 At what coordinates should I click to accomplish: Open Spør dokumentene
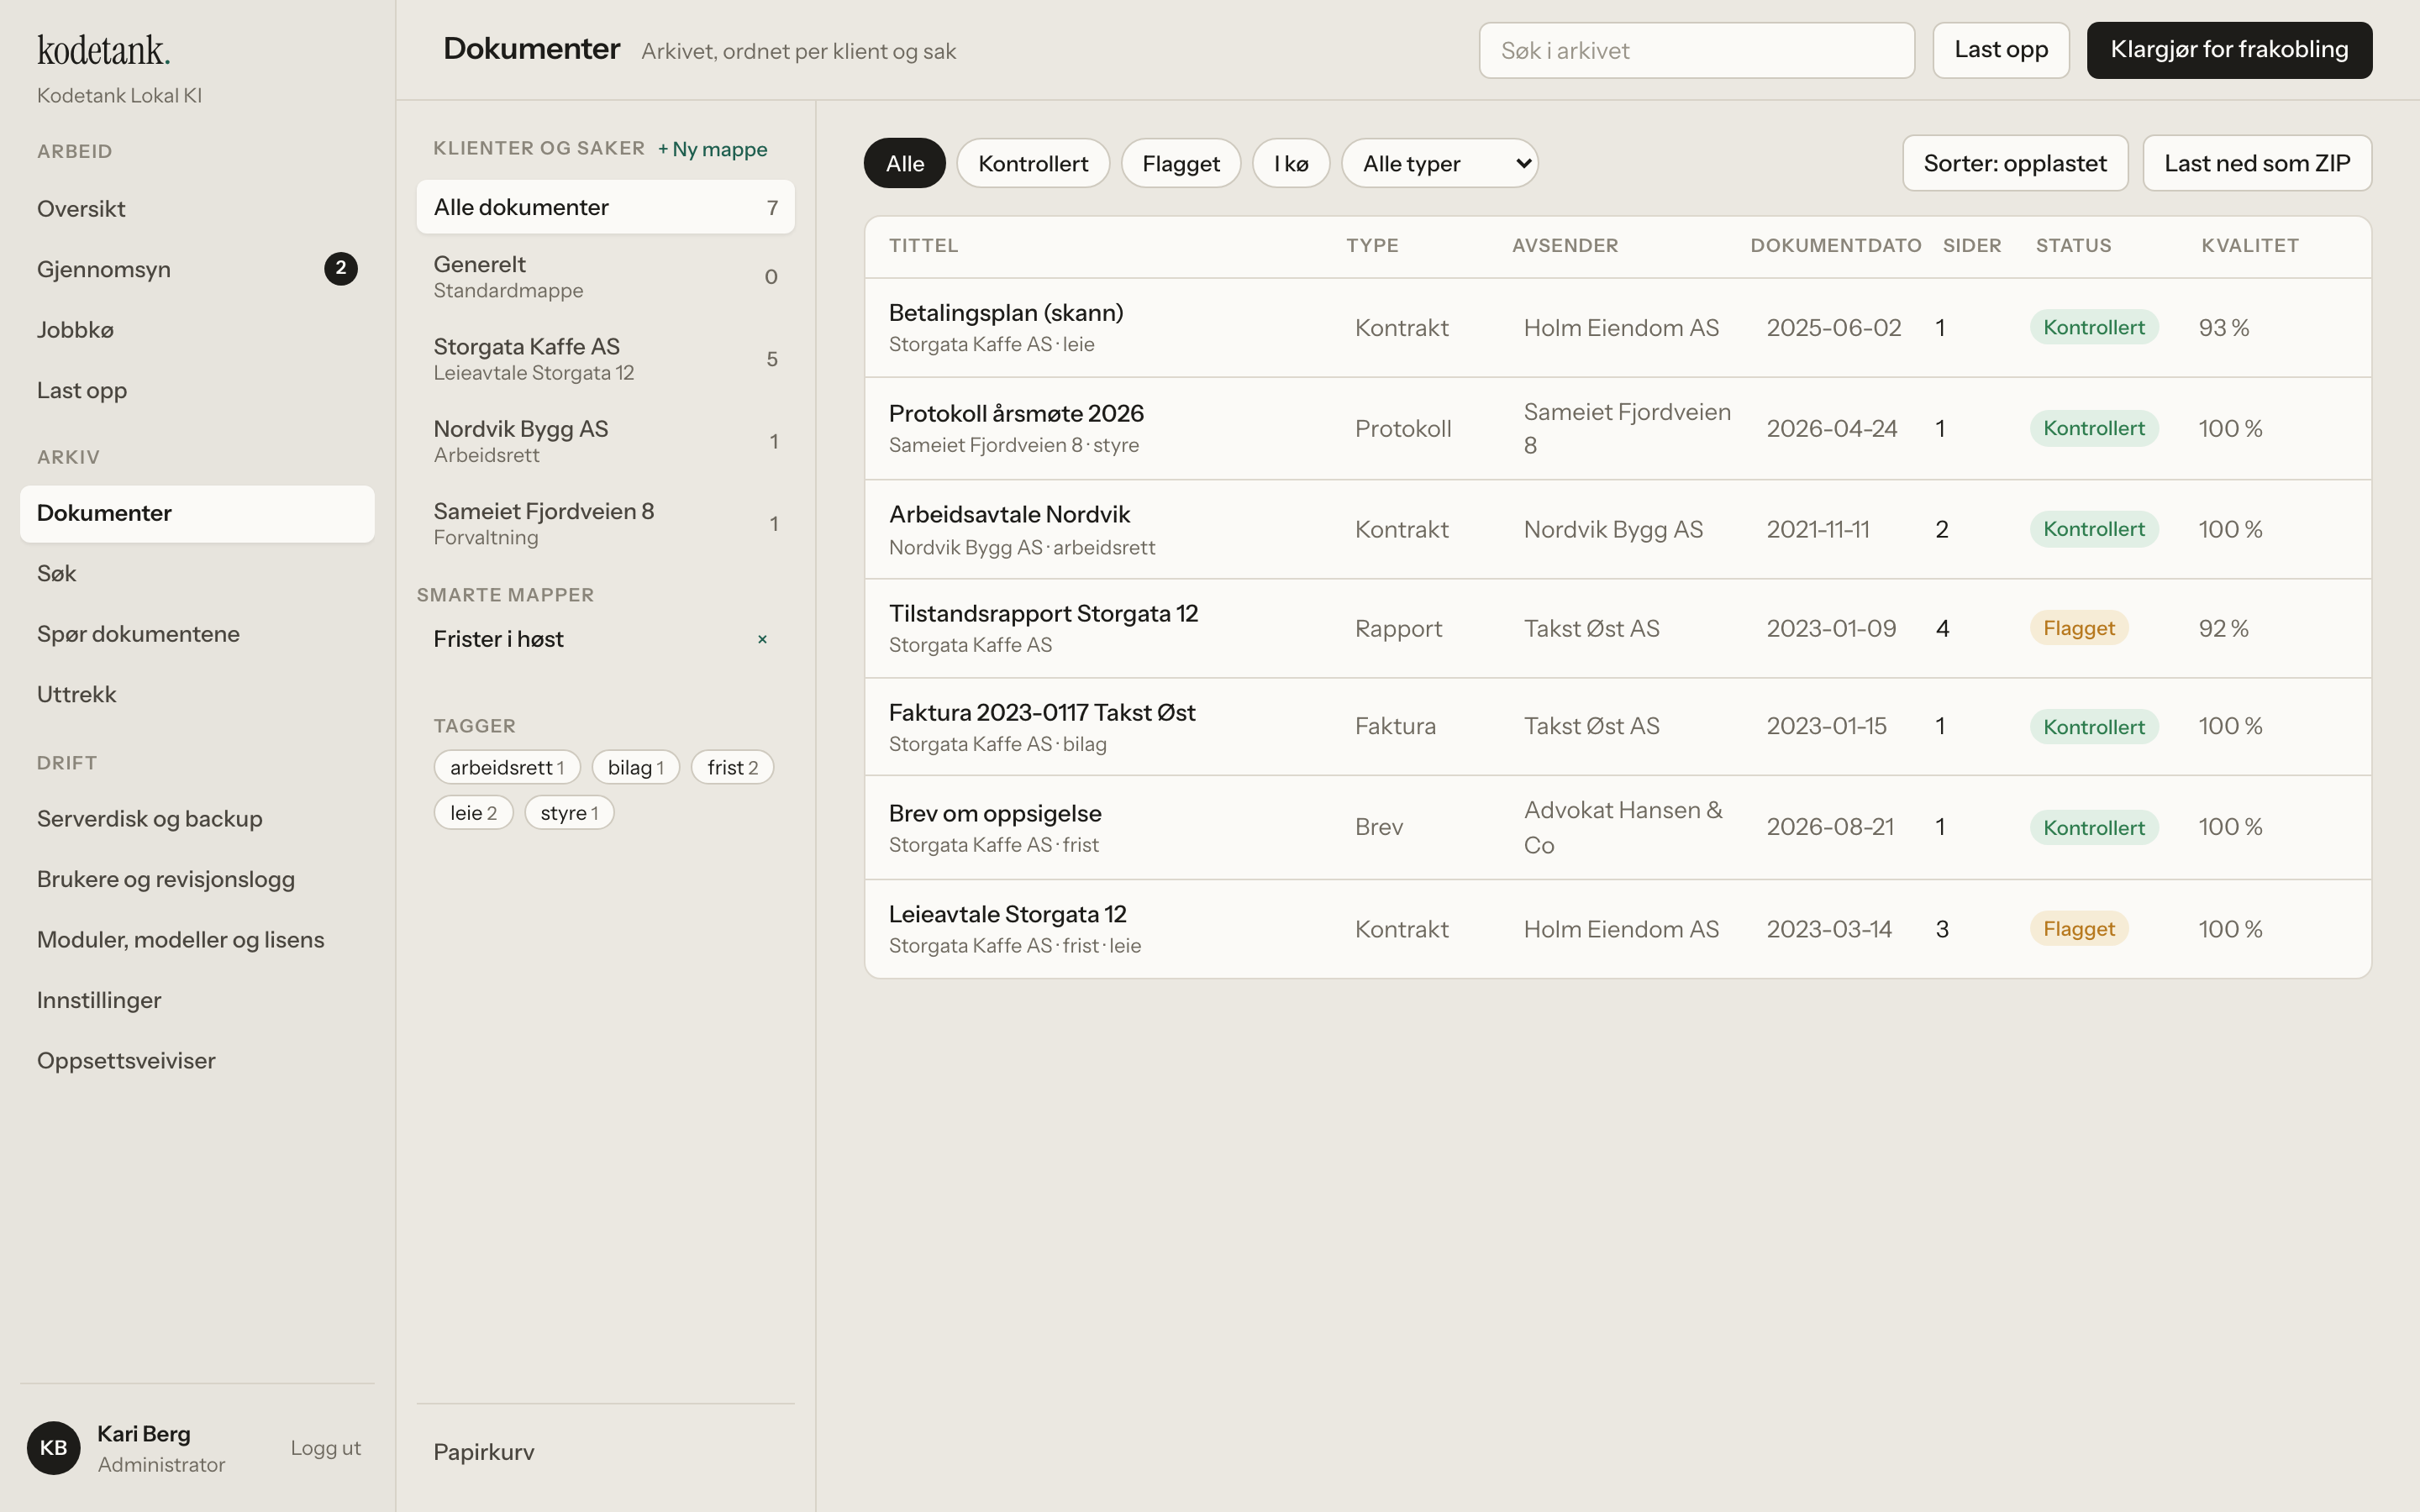197,634
